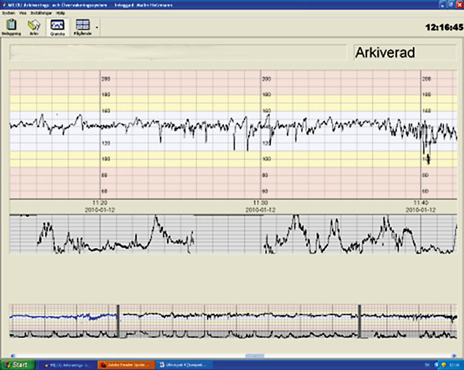Viewport: 464px width, 370px height.
Task: Open the Hjälp menu
Action: click(60, 13)
